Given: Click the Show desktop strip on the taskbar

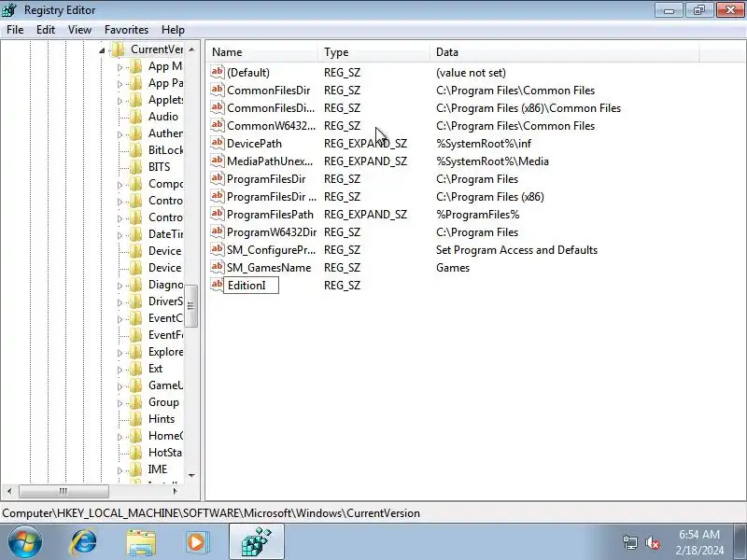Looking at the screenshot, I should pos(740,542).
